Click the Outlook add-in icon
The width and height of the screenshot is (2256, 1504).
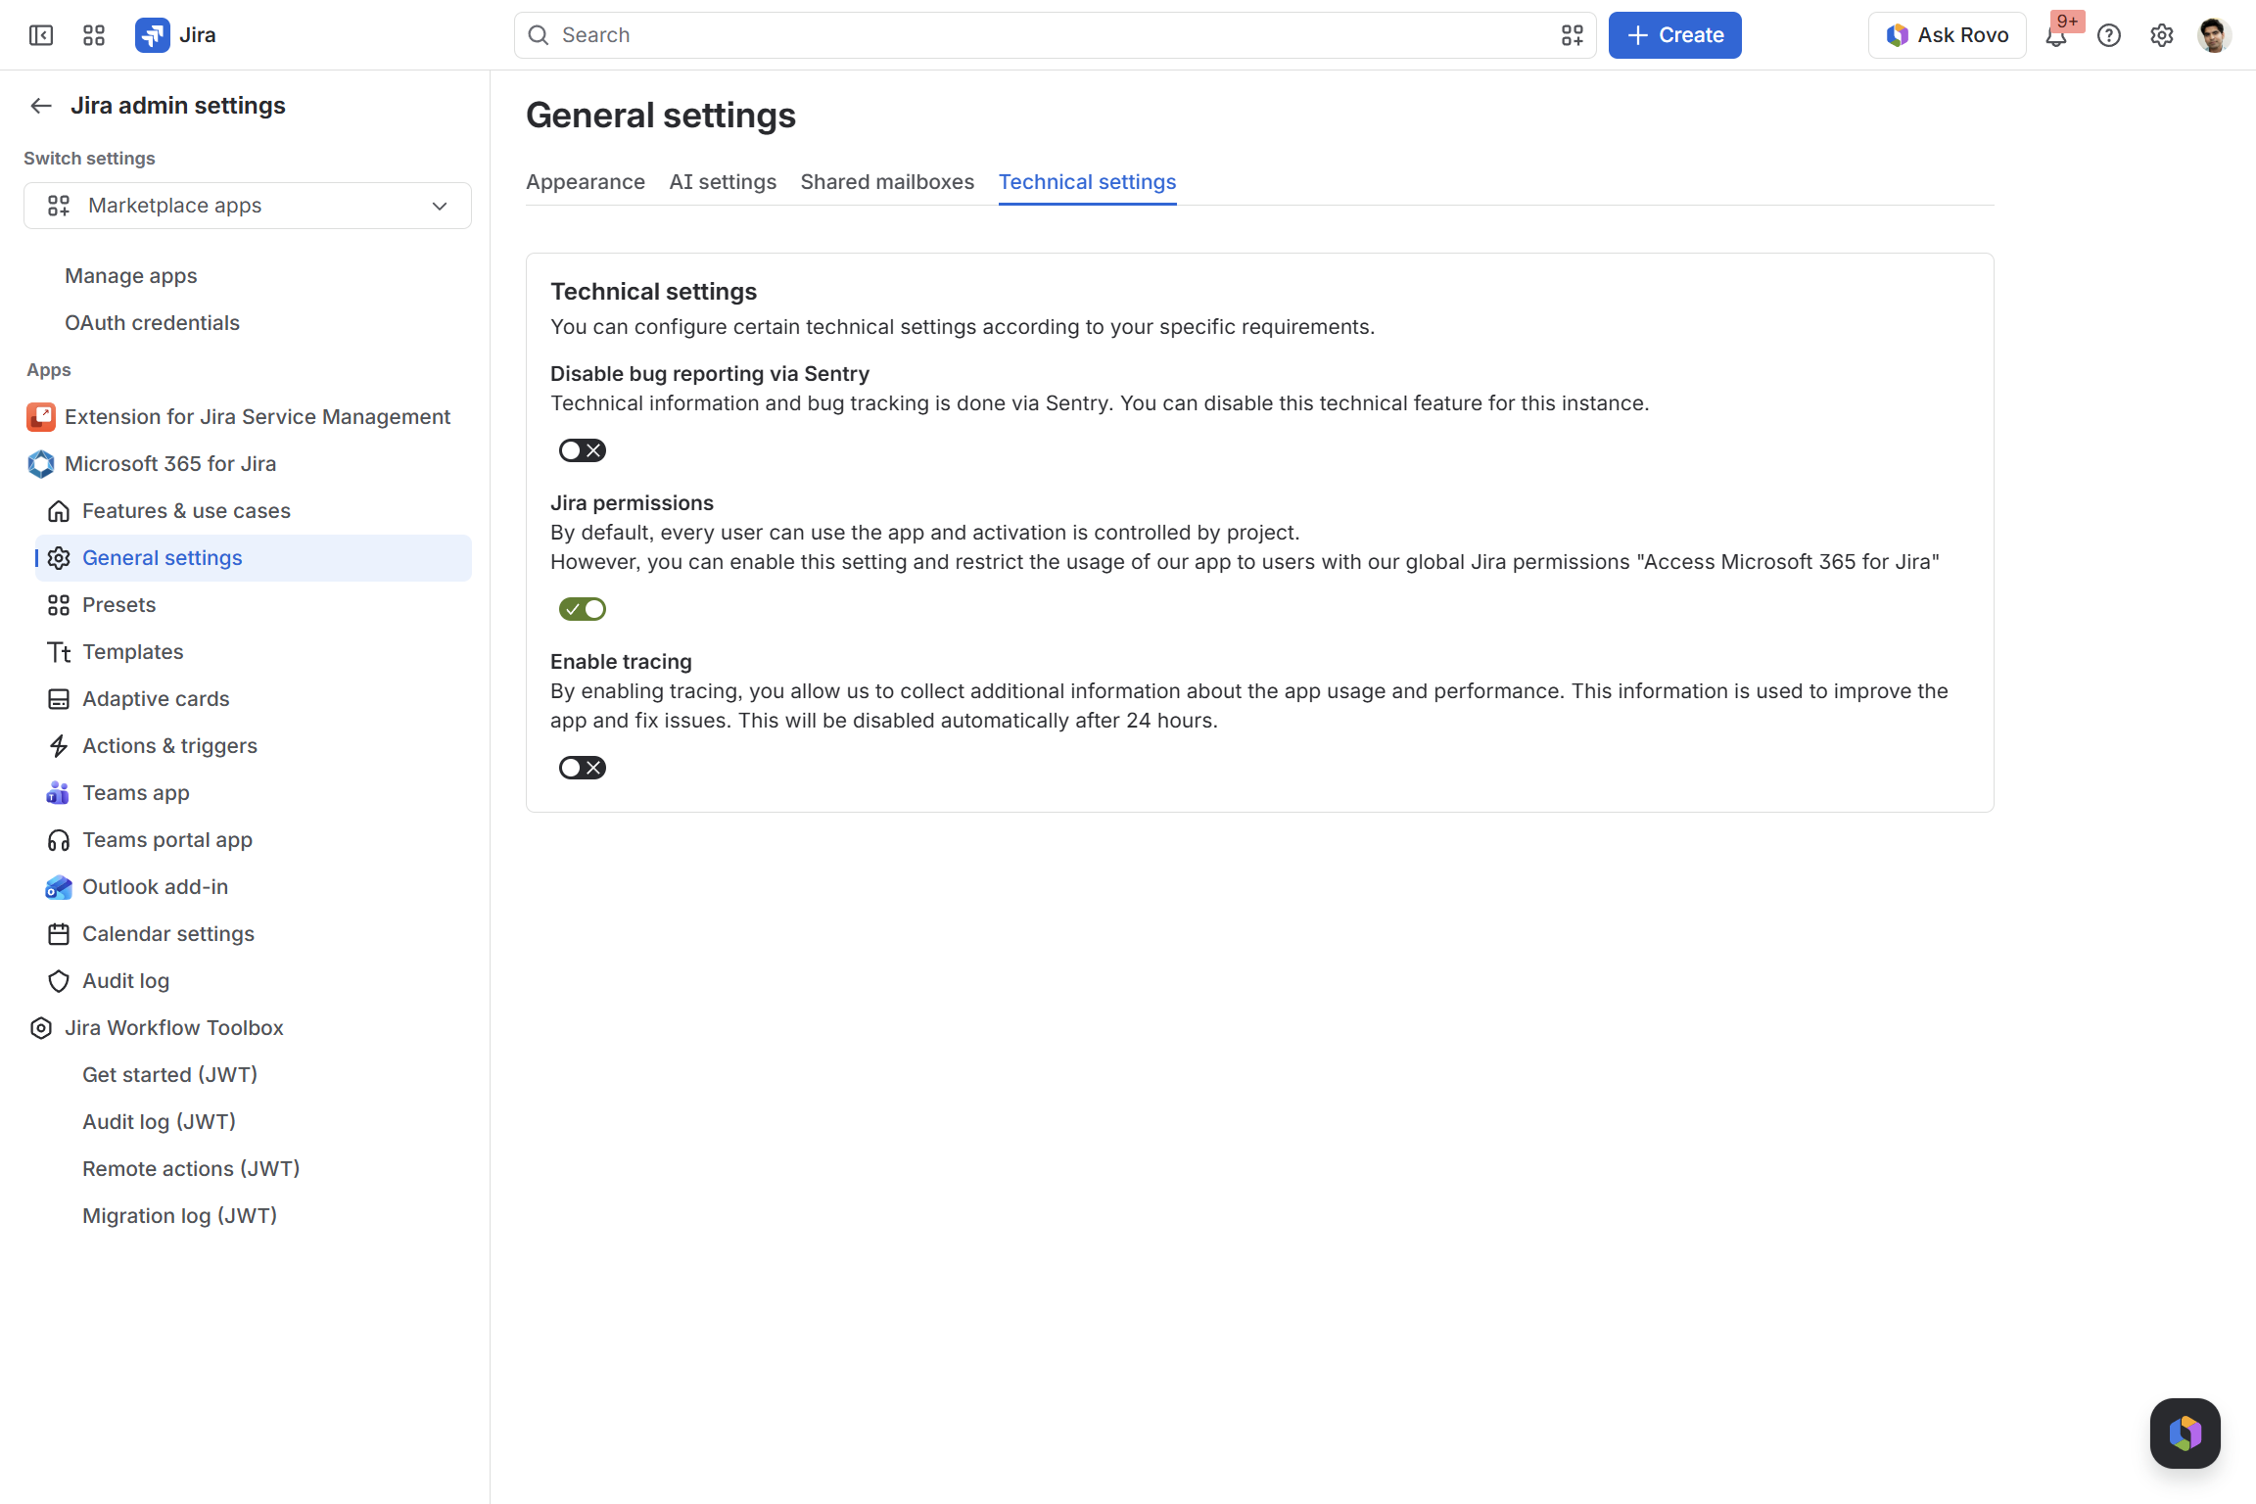pos(59,887)
